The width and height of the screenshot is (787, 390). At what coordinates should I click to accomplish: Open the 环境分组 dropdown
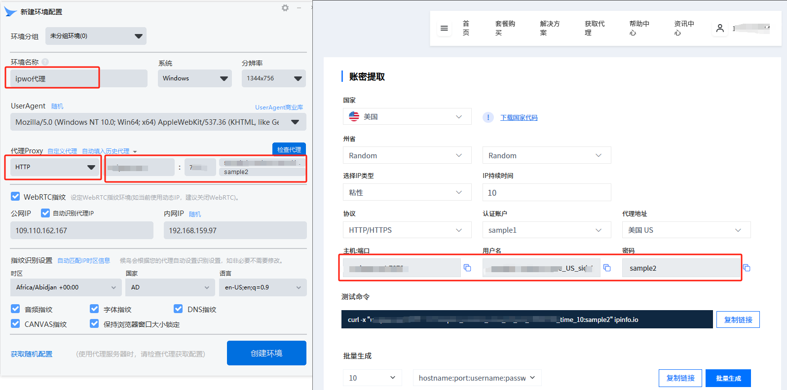pos(96,36)
